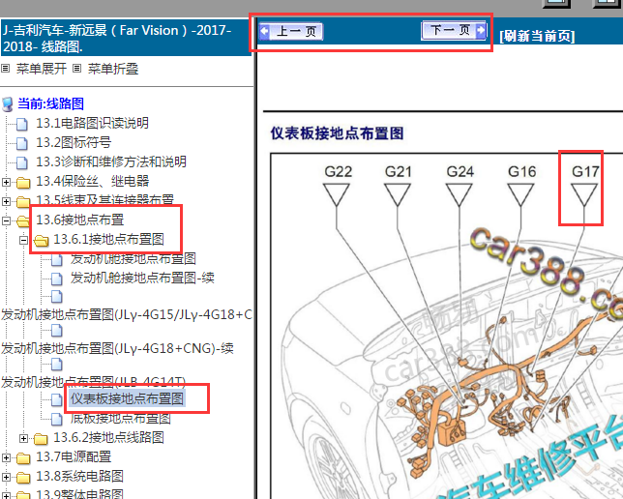Viewport: 623px width, 499px height.
Task: Click 菜单展开 to expand all menus
Action: 42,69
